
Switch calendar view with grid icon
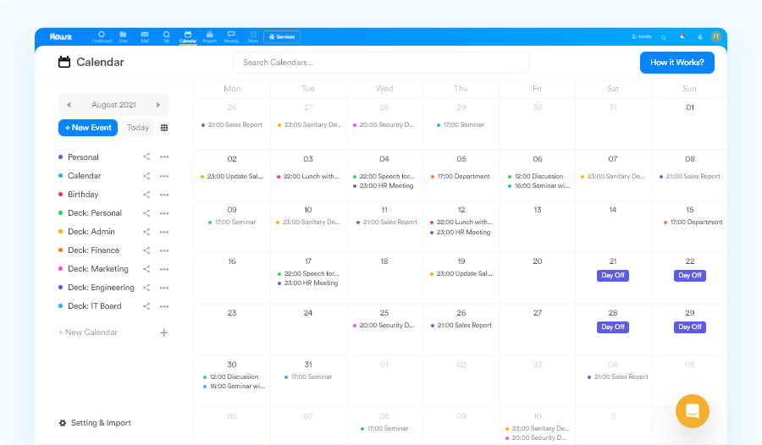point(164,128)
